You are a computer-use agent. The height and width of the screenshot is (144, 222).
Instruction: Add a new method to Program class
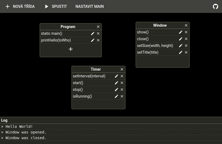71,49
